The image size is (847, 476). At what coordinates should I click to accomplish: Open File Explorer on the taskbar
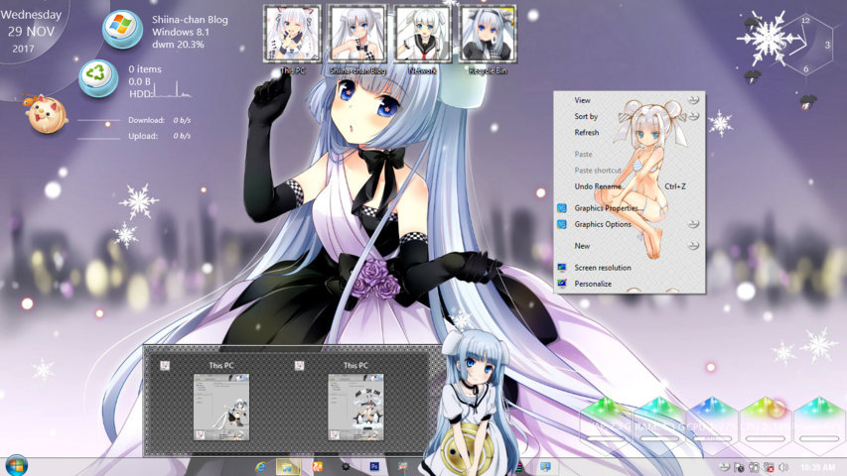(x=288, y=466)
